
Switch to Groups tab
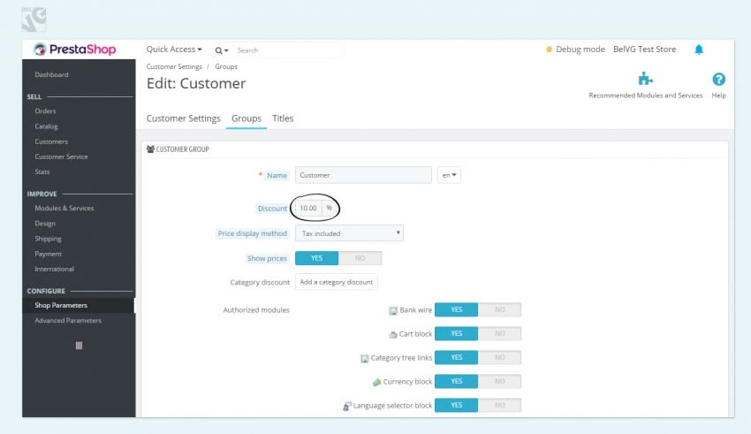247,118
